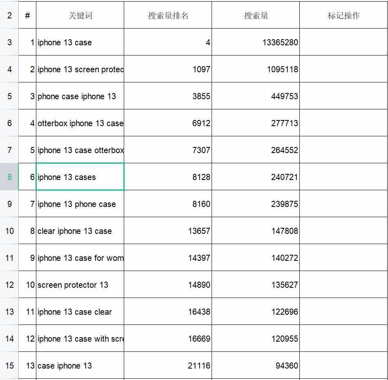Screen dimensions: 388x380
Task: Select rank value 7307
Action: (168, 150)
